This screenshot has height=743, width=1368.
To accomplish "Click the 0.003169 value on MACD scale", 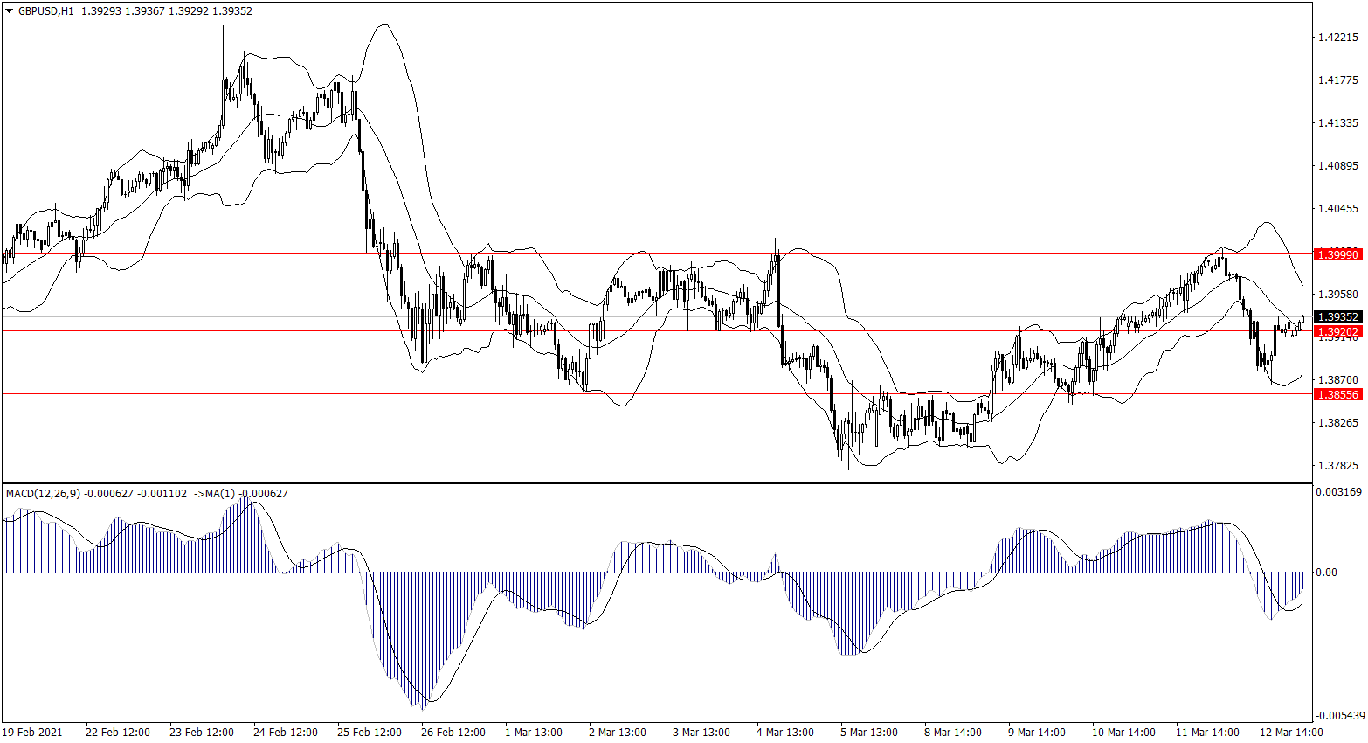I will (x=1338, y=492).
